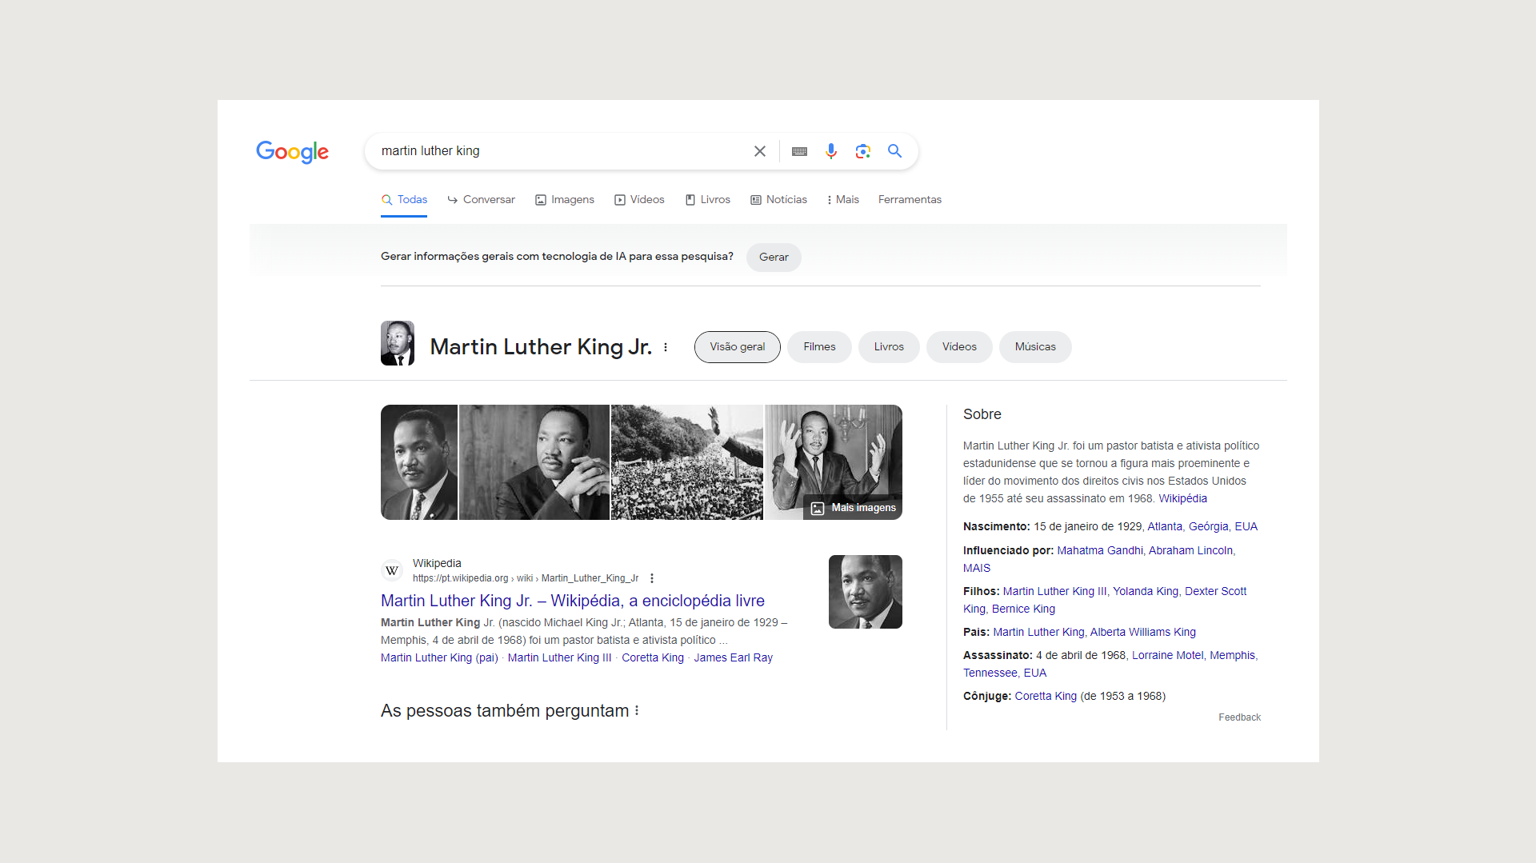Click the Google logo
This screenshot has height=863, width=1536.
tap(292, 151)
